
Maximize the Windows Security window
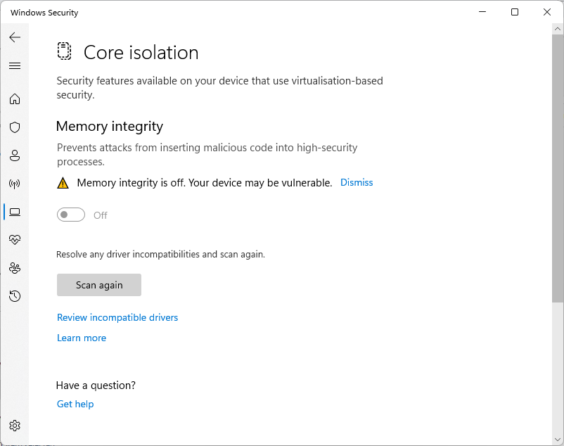(x=515, y=12)
